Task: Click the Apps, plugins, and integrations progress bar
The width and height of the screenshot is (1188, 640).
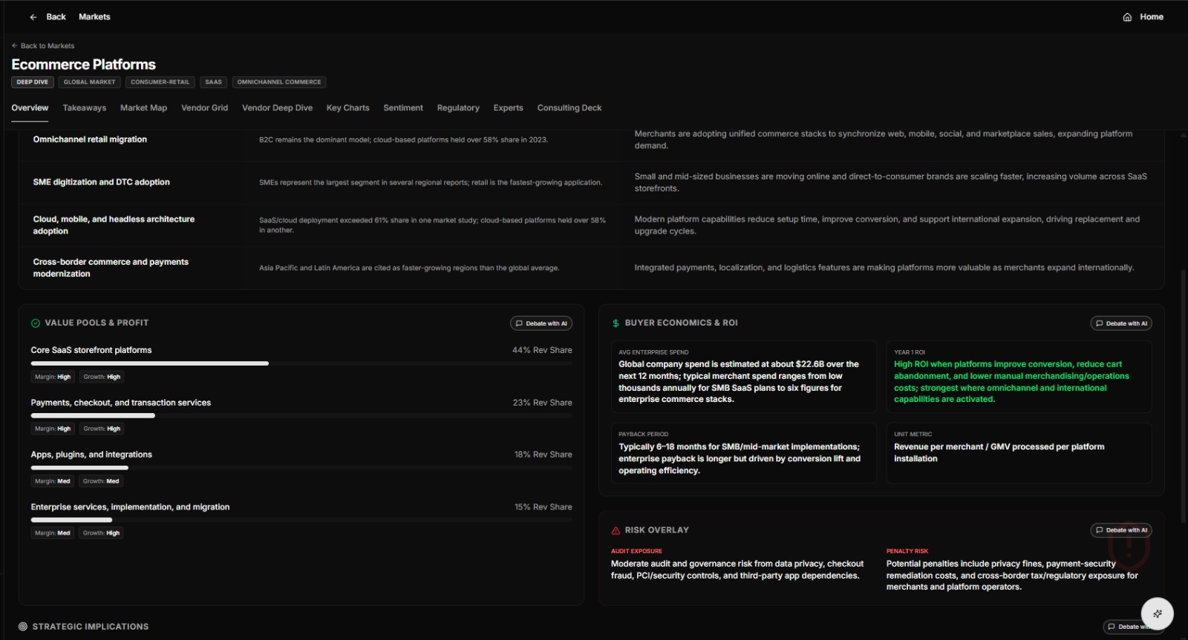Action: (301, 468)
